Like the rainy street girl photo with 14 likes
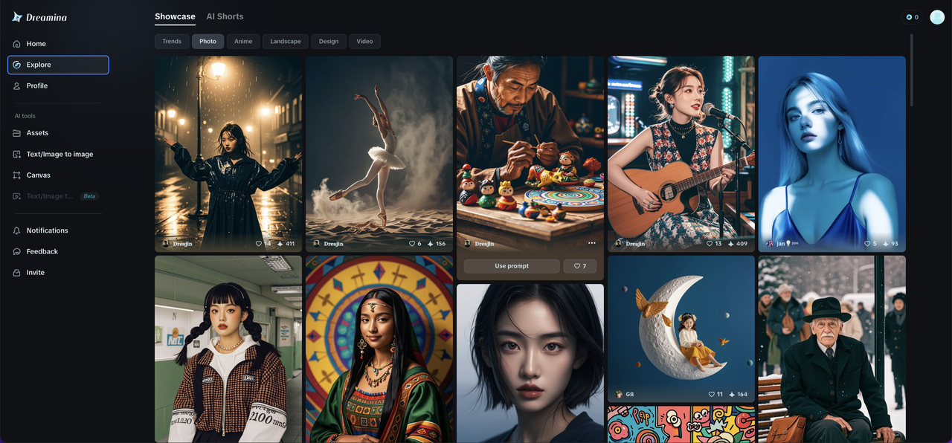 click(x=259, y=244)
